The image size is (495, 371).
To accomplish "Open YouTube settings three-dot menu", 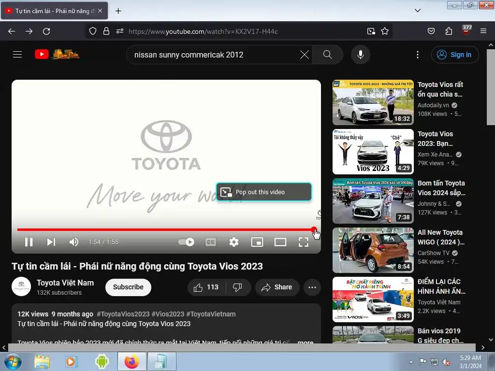I will 417,55.
